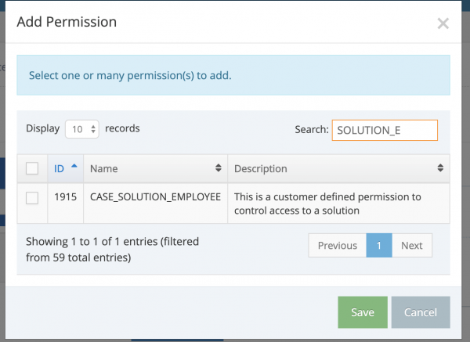Select the CASE_SOLUTION_EMPLOYEE name cell
The height and width of the screenshot is (342, 470).
(156, 196)
